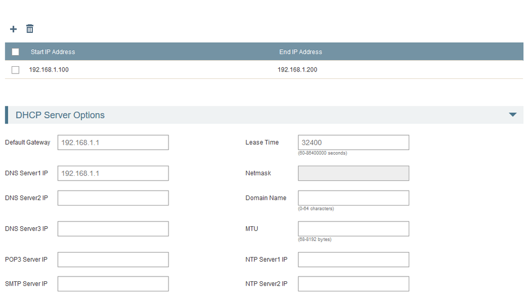Click the POP3 Server IP field
The image size is (529, 294).
click(113, 260)
